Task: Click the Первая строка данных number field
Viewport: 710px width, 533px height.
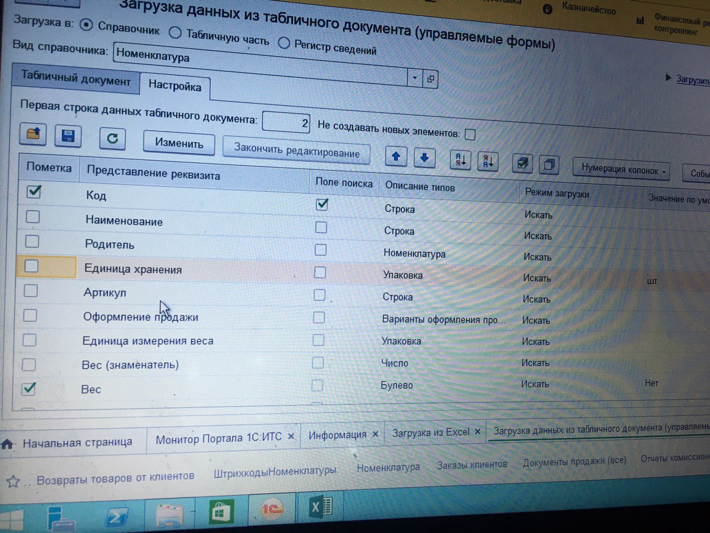Action: (286, 122)
